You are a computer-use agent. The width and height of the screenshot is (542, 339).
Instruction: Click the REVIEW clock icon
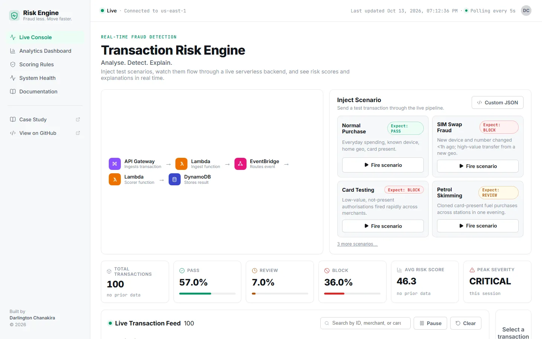tap(254, 270)
